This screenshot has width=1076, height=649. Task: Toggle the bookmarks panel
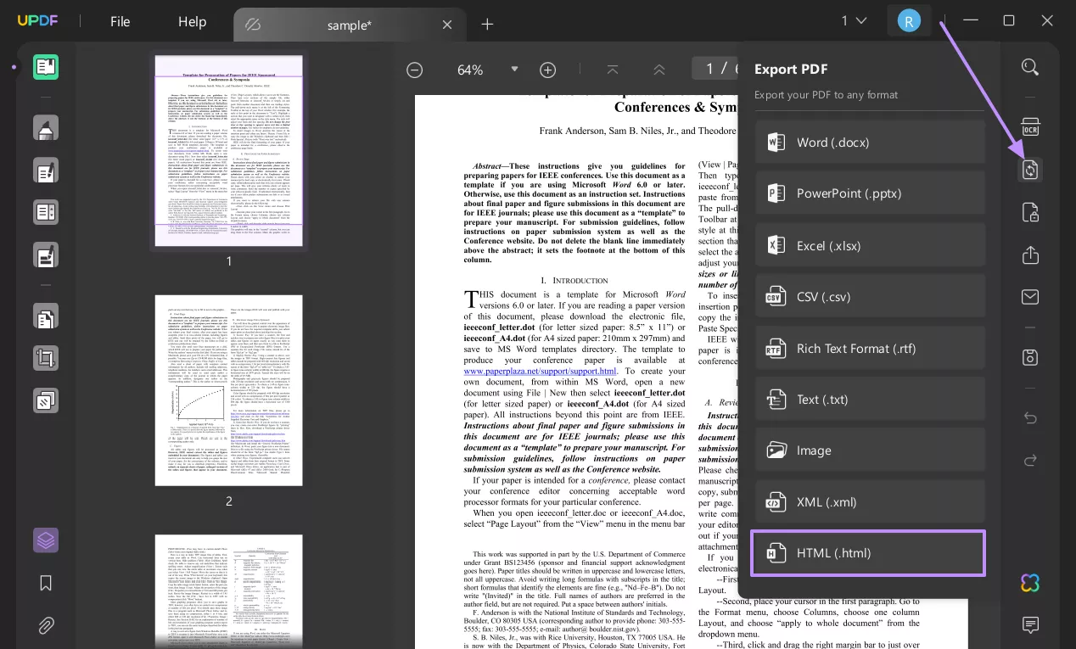[x=46, y=583]
